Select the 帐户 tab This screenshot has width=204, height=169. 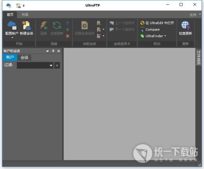pyautogui.click(x=10, y=57)
